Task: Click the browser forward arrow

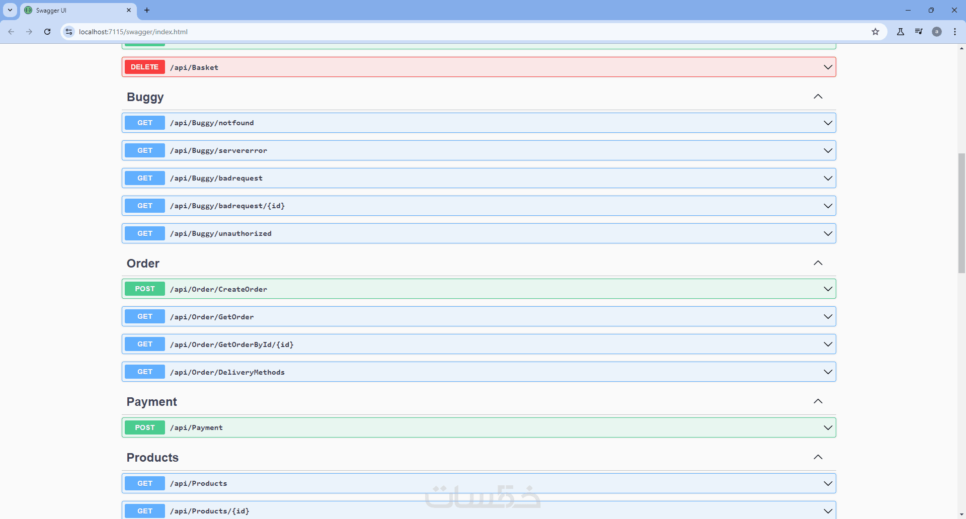Action: (29, 32)
